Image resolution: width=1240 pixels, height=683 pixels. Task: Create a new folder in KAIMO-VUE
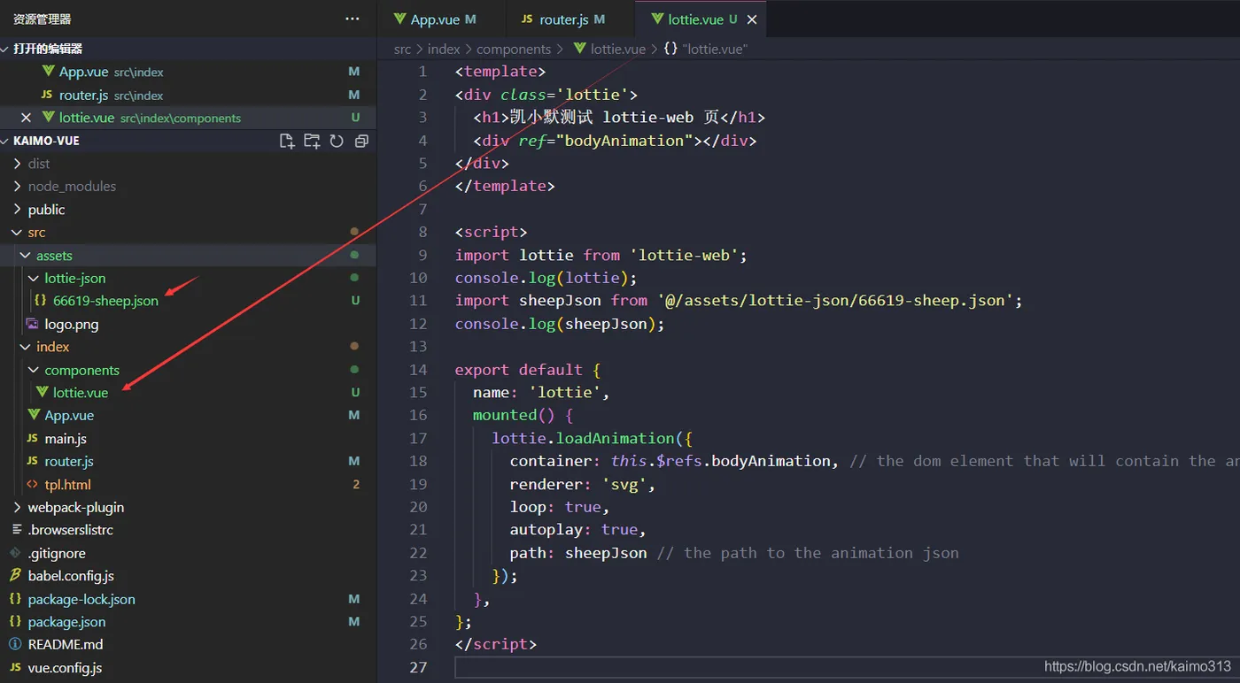tap(312, 141)
